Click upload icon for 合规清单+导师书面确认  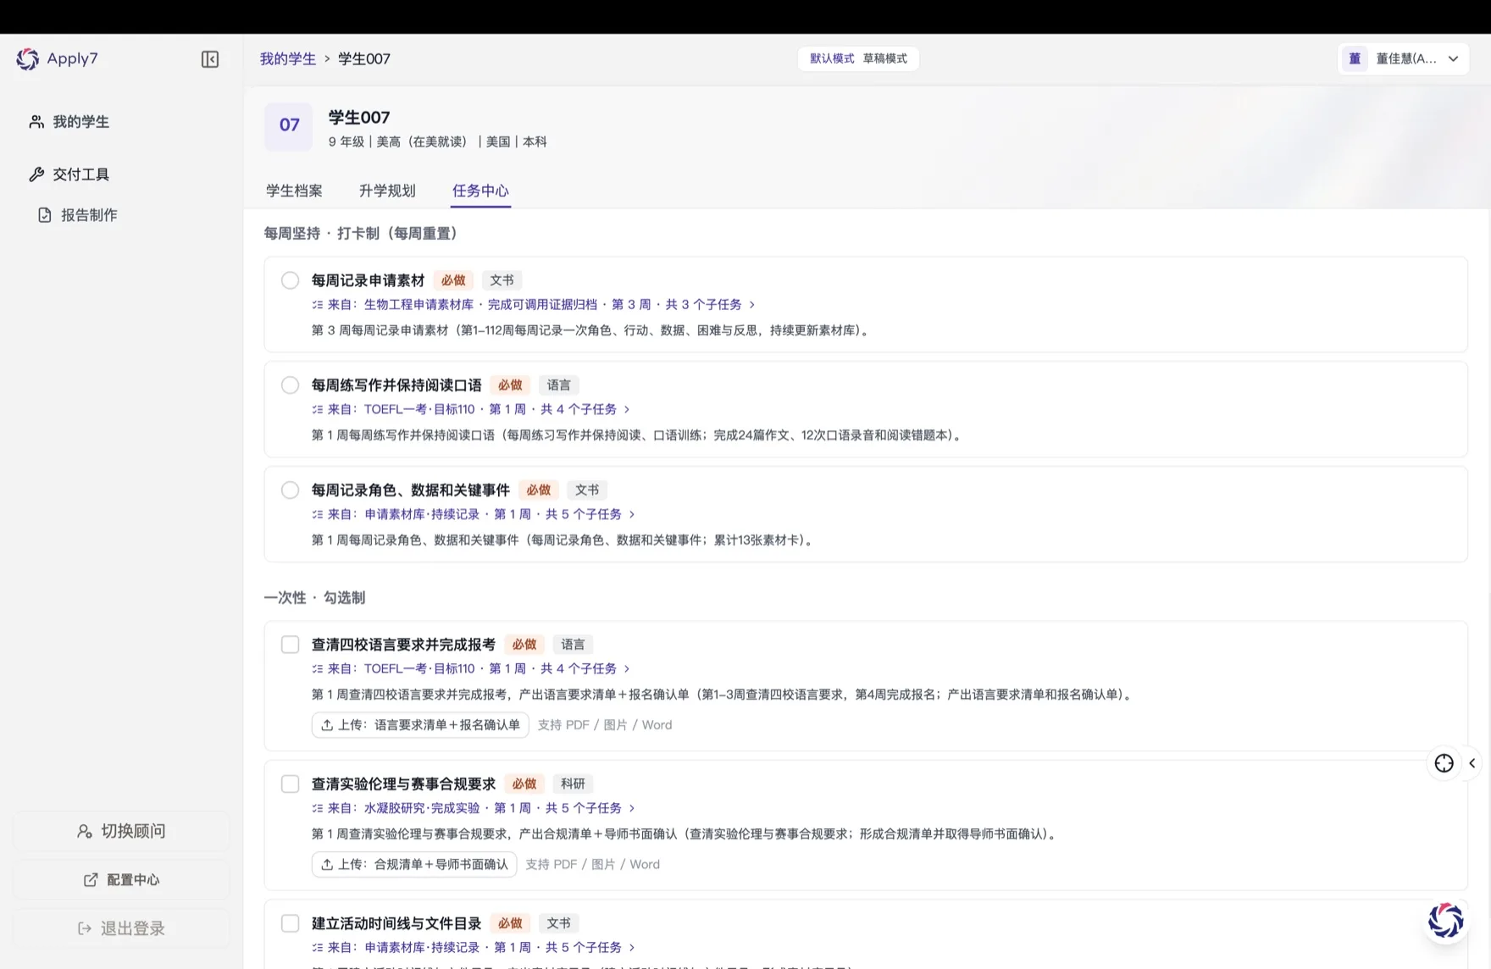(x=327, y=865)
